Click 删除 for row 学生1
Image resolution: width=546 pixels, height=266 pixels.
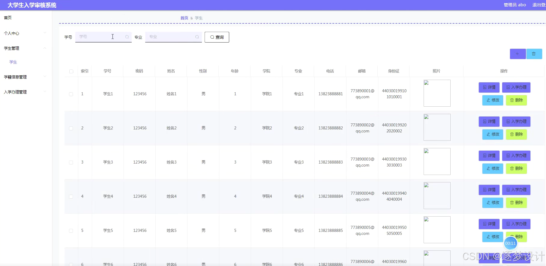(x=516, y=100)
